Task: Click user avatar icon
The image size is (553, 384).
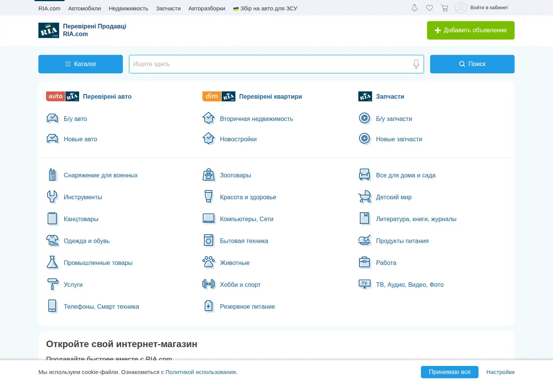Action: point(461,8)
